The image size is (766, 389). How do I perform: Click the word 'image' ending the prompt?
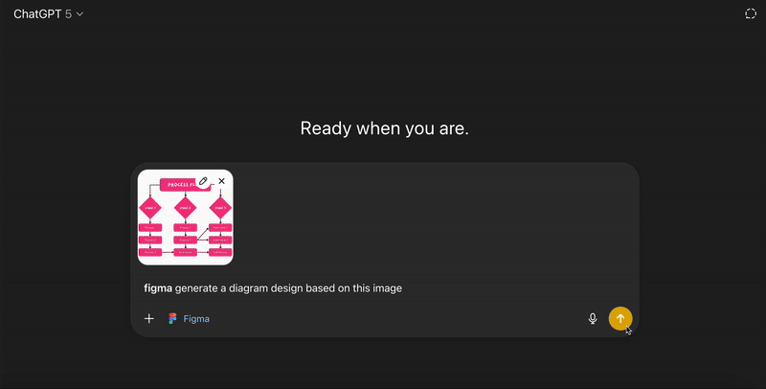386,287
